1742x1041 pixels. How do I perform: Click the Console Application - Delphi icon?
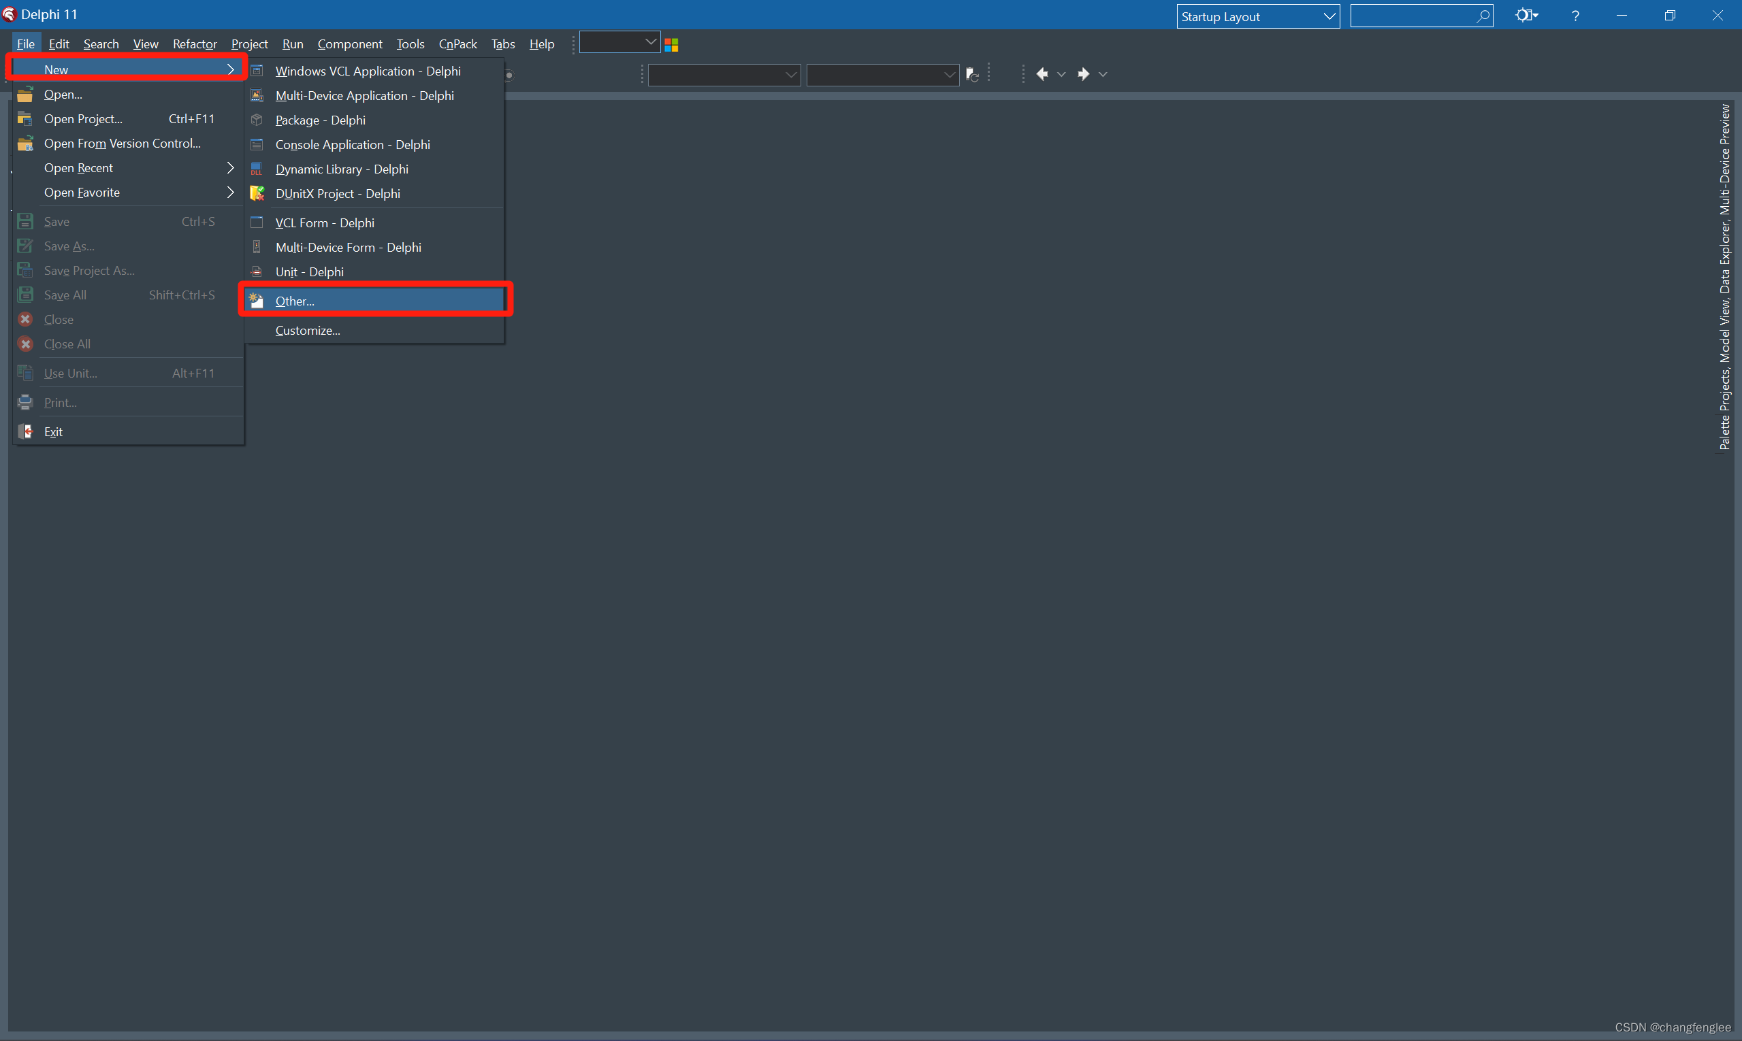[x=255, y=144]
